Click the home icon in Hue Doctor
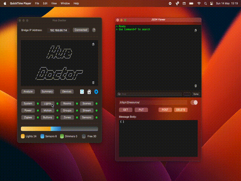241x181 pixels. tap(89, 92)
